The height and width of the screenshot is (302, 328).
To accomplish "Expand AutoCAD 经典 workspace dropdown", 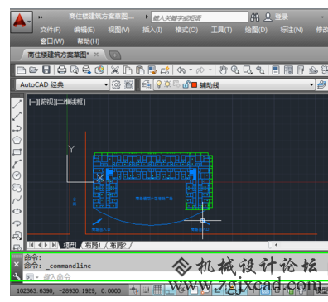I will coord(106,84).
